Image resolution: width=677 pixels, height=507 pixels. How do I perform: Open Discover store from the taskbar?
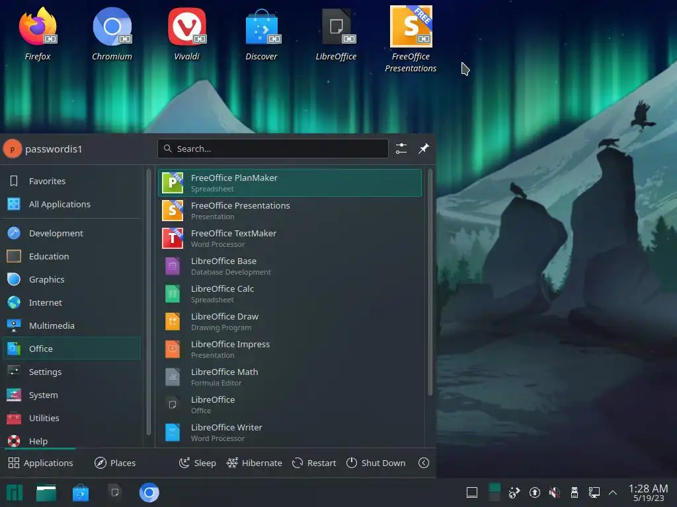point(80,492)
